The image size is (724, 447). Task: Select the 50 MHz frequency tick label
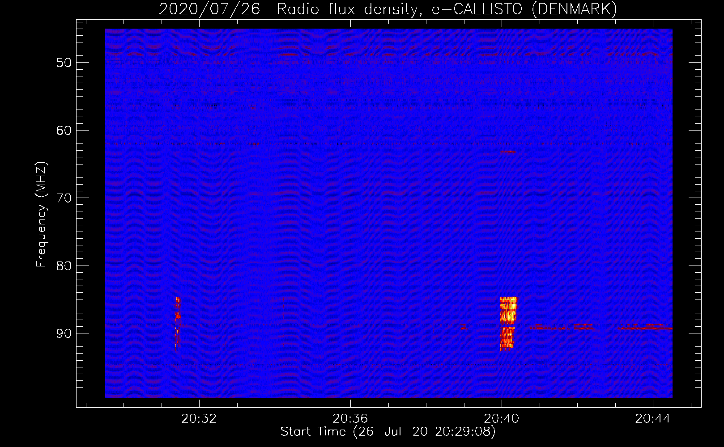(x=64, y=62)
